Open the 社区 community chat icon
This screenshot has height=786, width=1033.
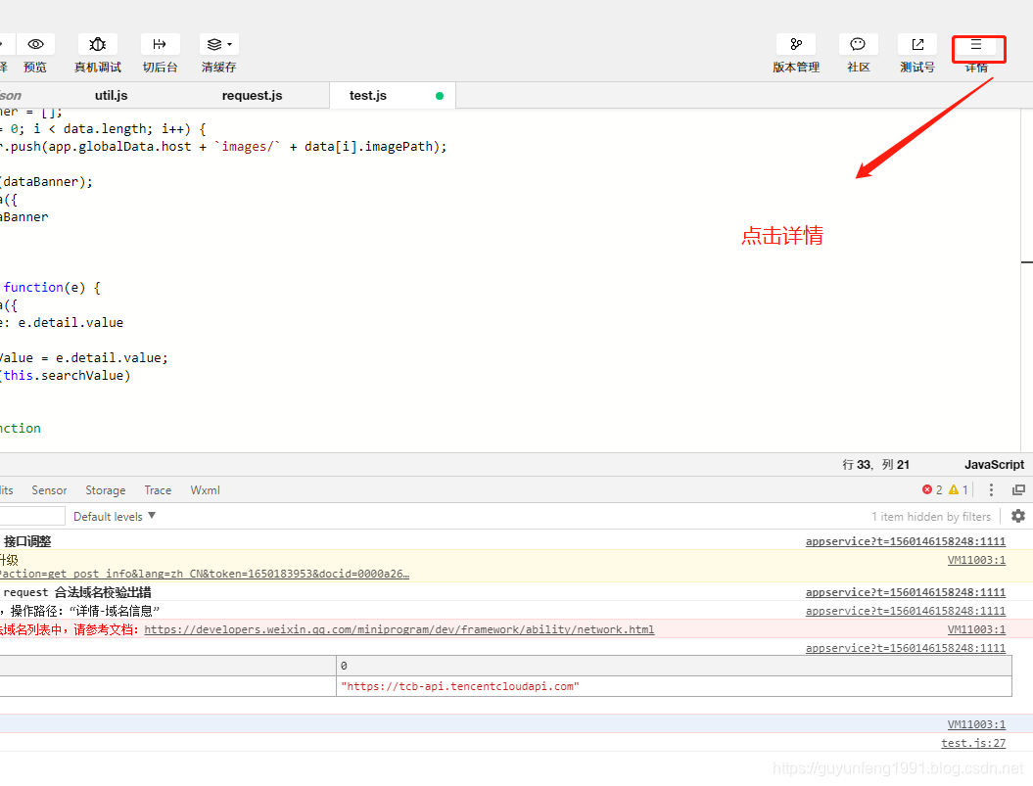tap(858, 44)
